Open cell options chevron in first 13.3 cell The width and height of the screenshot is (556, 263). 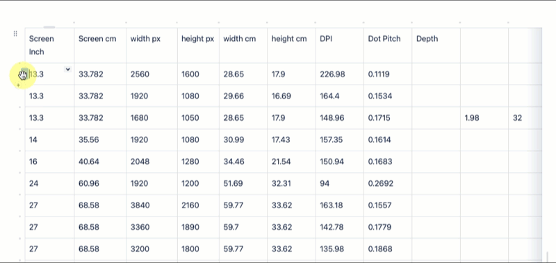click(67, 69)
